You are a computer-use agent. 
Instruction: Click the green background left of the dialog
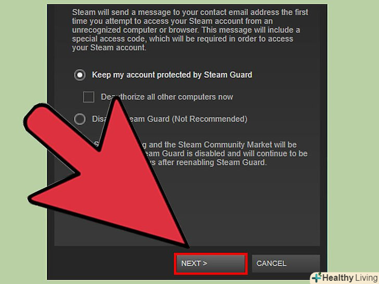[x=23, y=72]
